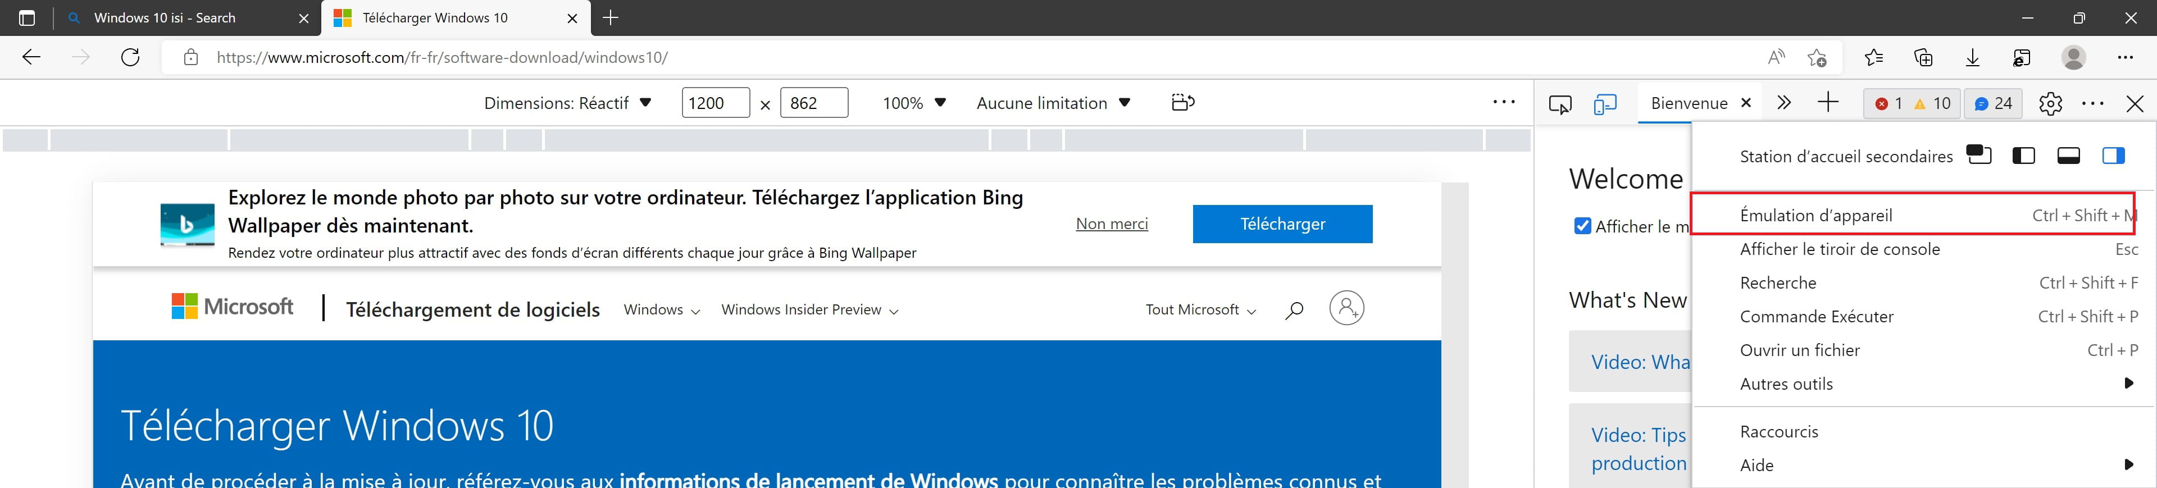Dock DevTools to the right
2157x488 pixels.
pos(2113,156)
